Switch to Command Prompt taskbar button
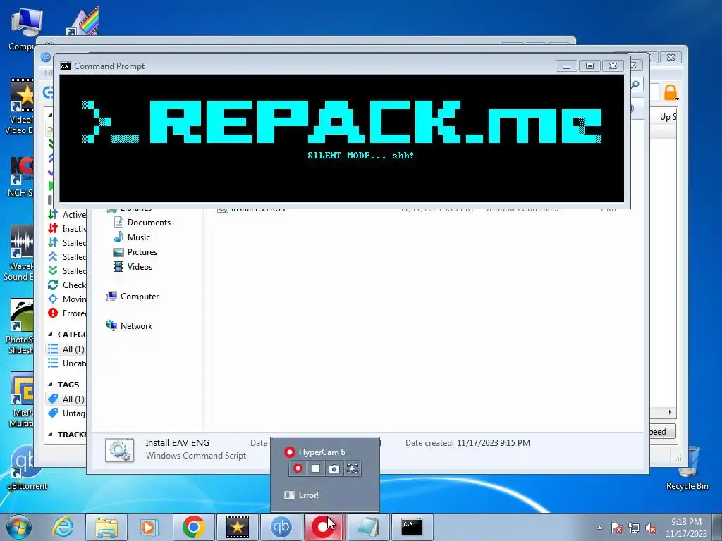Viewport: 722px width, 541px height. pos(412,527)
